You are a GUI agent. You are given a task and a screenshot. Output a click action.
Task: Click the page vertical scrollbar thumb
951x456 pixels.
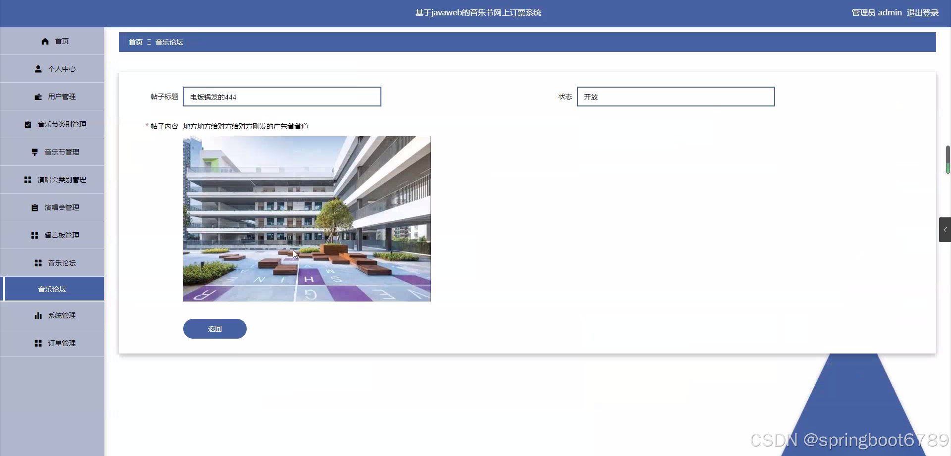[948, 159]
